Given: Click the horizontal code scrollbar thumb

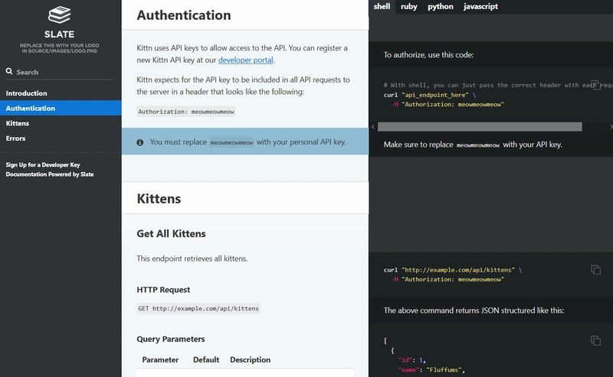Looking at the screenshot, I should click(479, 126).
